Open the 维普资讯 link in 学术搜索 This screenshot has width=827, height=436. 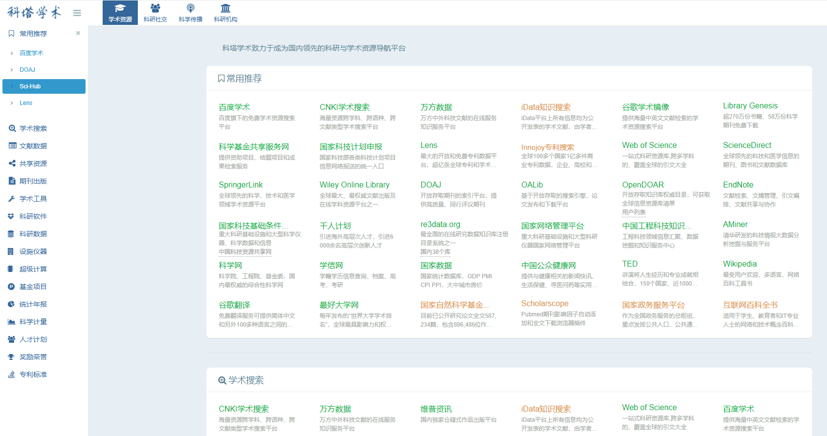click(436, 409)
